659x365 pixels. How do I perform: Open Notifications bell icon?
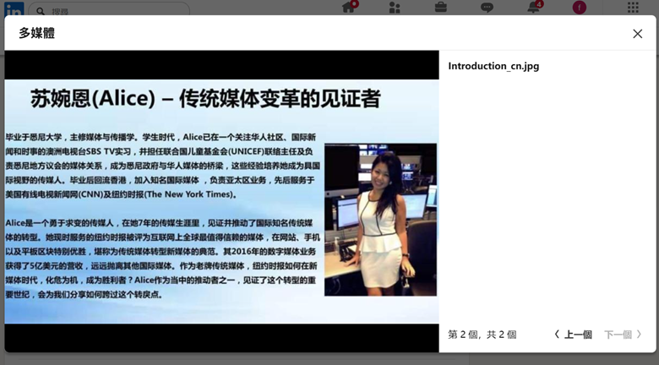(533, 7)
